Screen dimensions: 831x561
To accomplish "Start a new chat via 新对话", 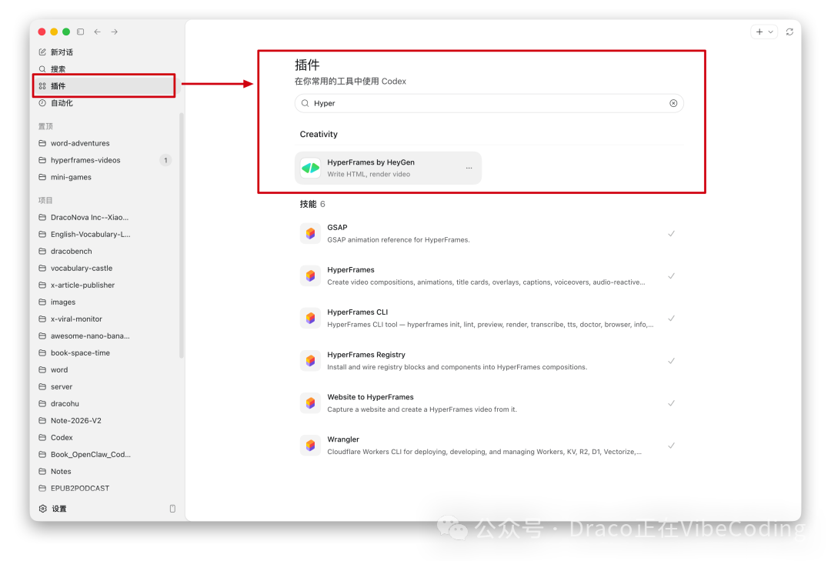I will [105, 52].
